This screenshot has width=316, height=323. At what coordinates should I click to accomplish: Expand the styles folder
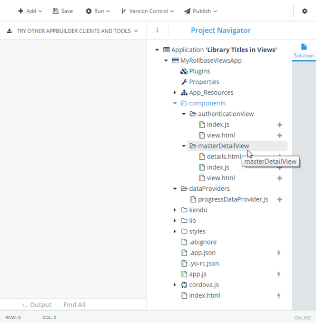(175, 231)
